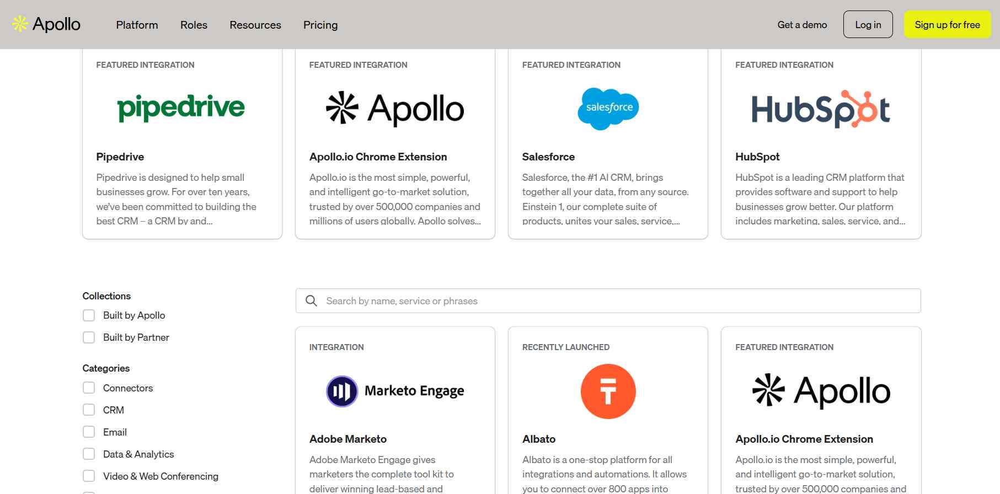
Task: Open the Adobe Marketo integration title
Action: pos(348,439)
